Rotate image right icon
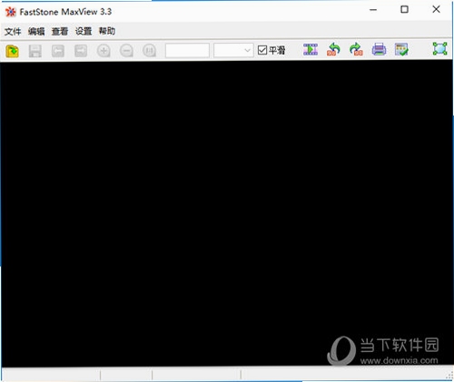The image size is (454, 382). point(356,49)
